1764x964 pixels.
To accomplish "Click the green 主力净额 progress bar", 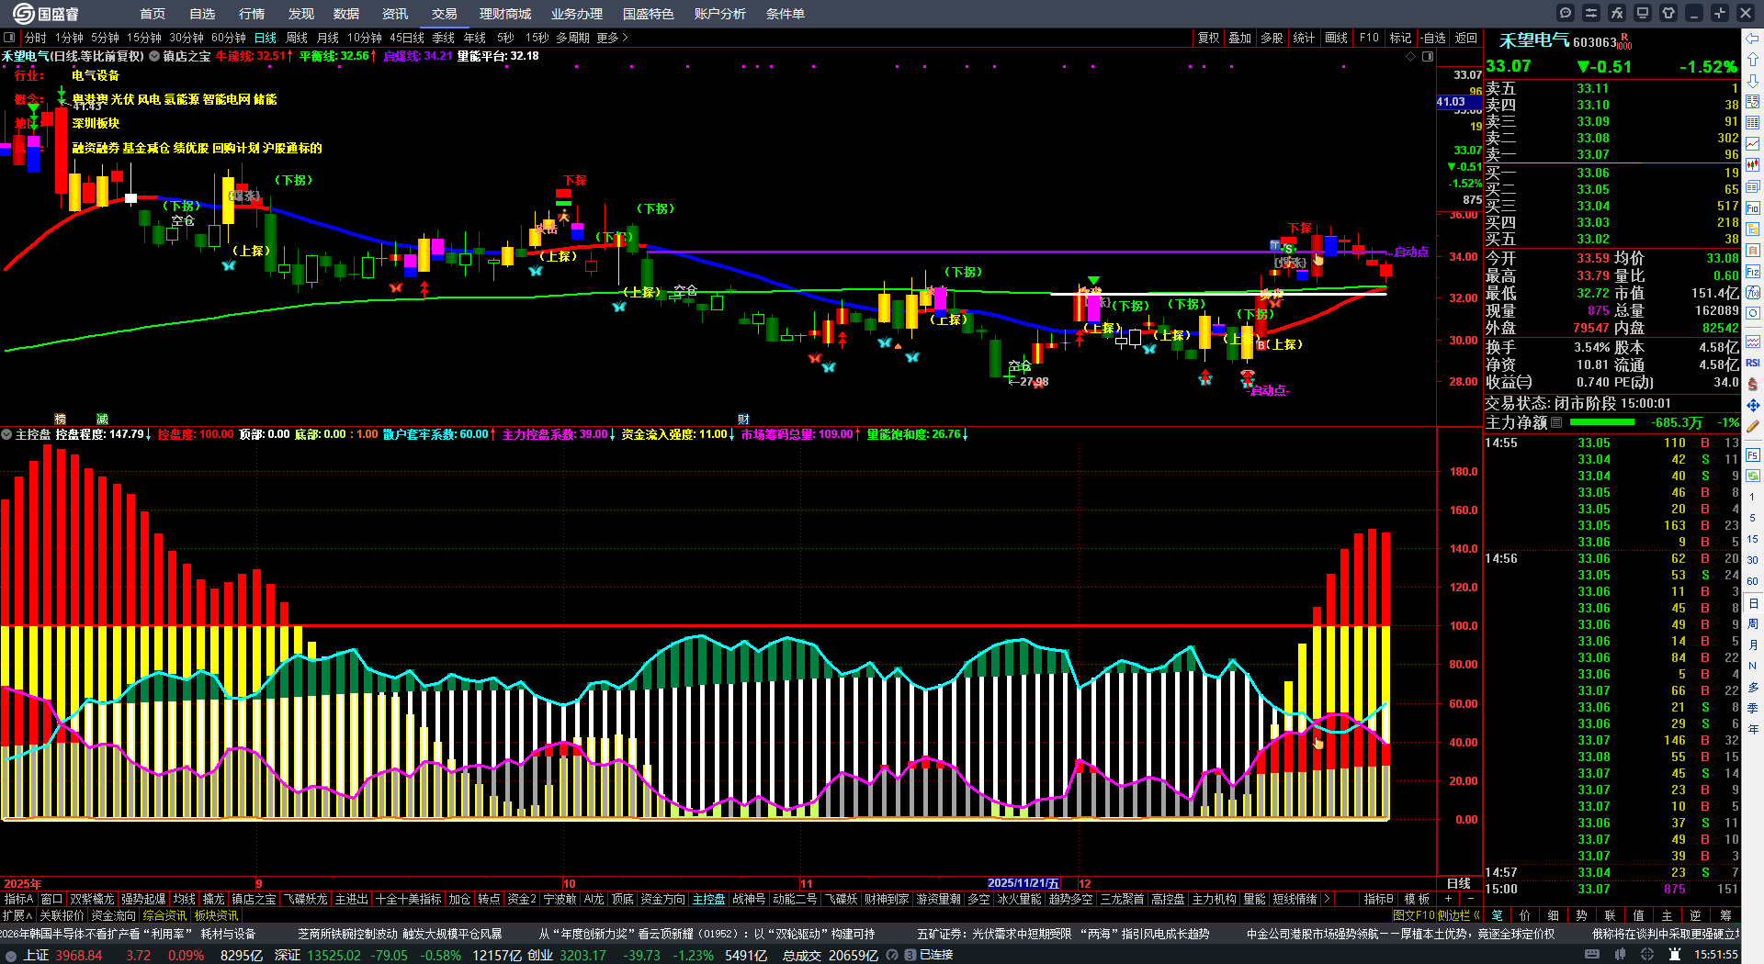I will point(1602,422).
